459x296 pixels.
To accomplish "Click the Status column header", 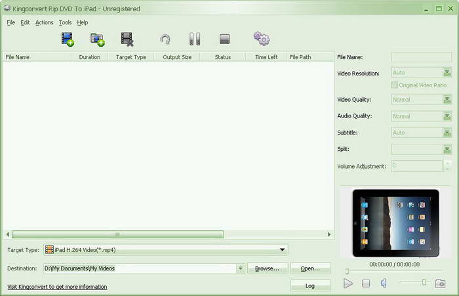I will (x=223, y=57).
